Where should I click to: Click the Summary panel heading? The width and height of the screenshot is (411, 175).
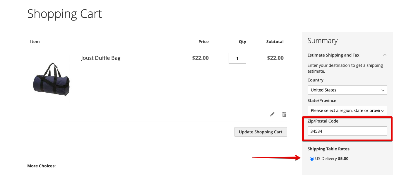tap(322, 41)
